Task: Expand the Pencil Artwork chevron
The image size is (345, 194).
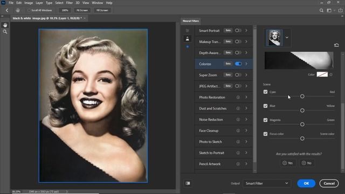Action: tap(246, 164)
